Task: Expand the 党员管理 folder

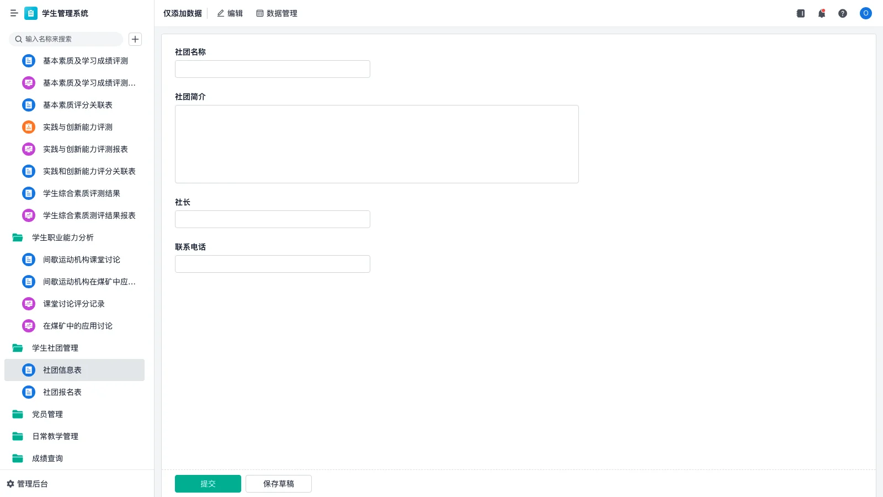Action: [x=47, y=414]
